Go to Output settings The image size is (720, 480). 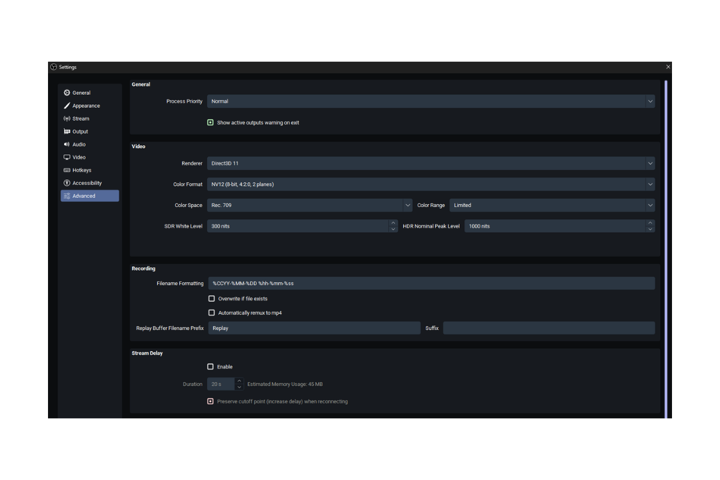[x=90, y=131]
